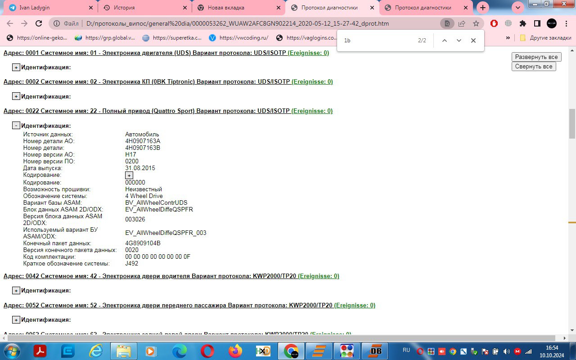Viewport: 576px width, 360px height.
Task: Expand the Кодирование plus box
Action: [129, 175]
